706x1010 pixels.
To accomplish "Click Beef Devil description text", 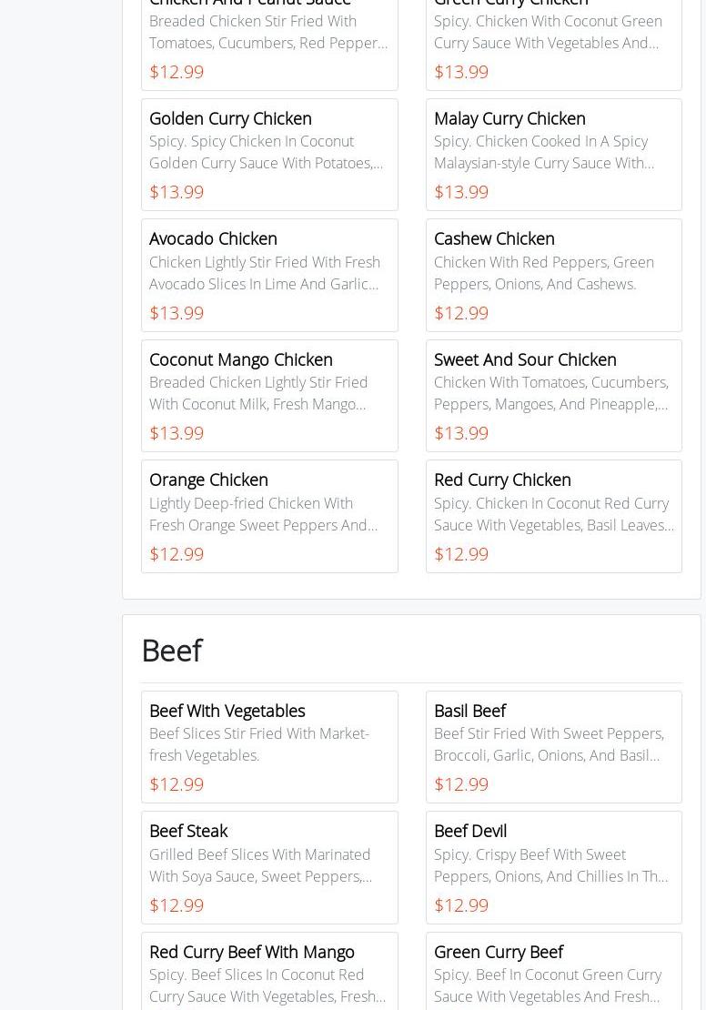I will (550, 865).
